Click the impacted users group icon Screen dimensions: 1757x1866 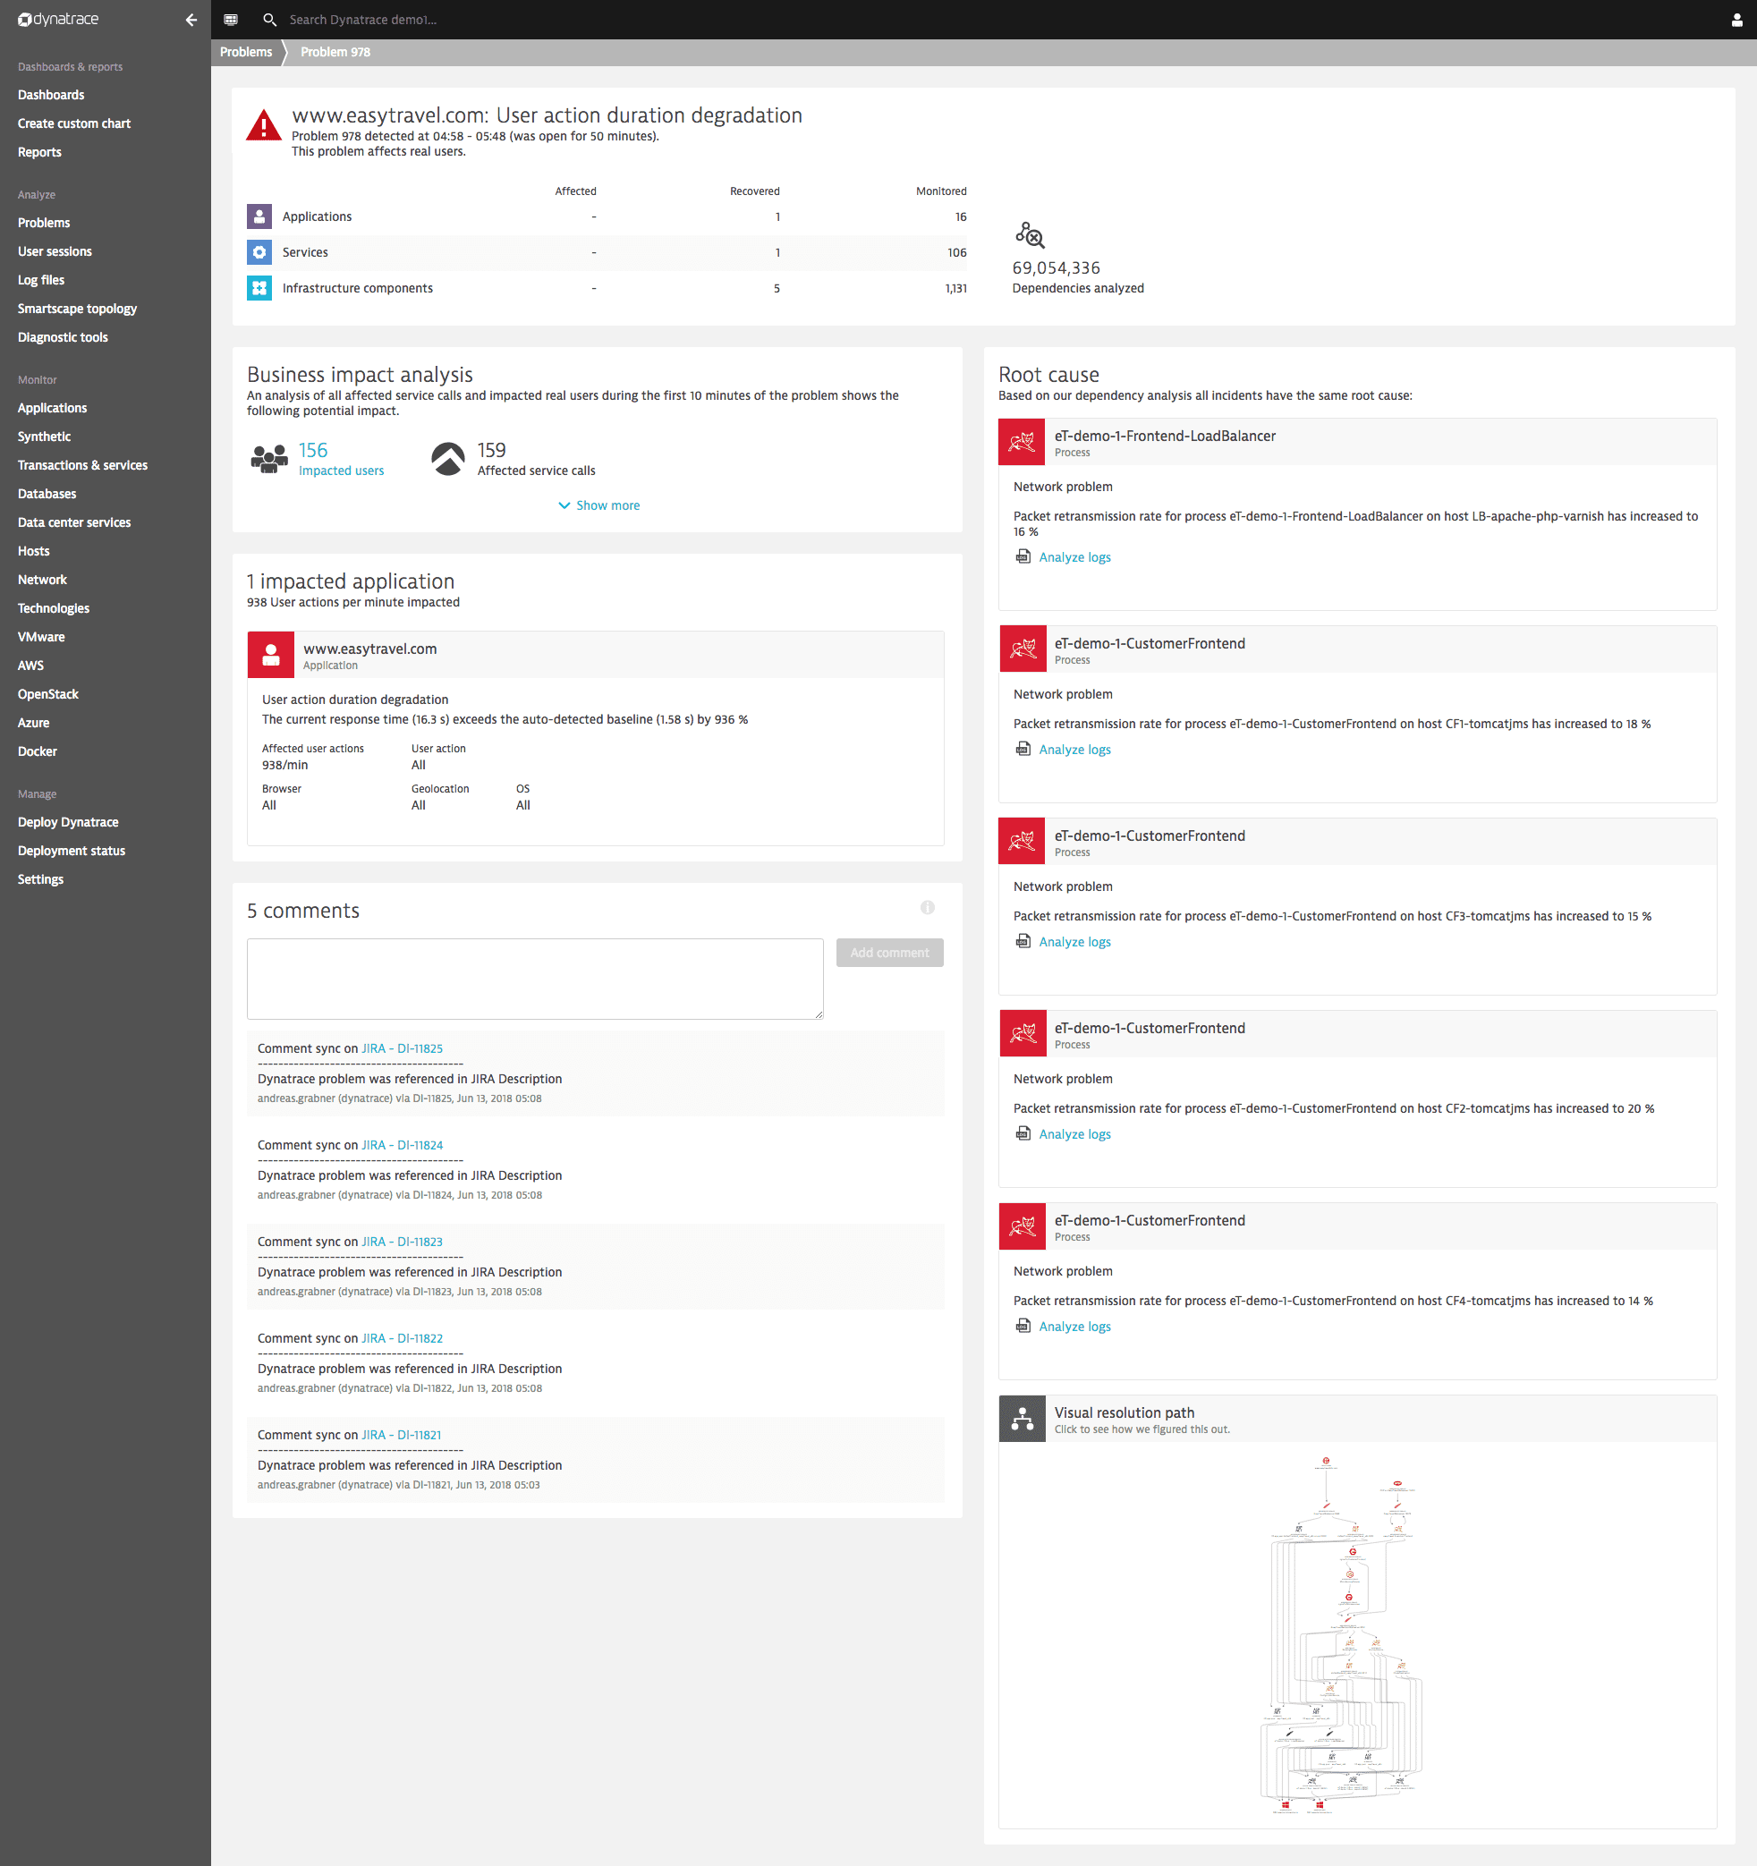click(269, 459)
